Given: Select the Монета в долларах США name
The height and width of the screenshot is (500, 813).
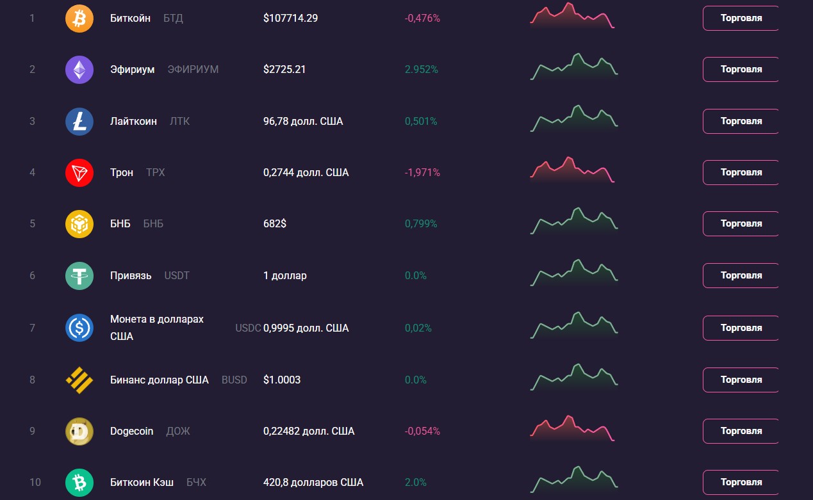Looking at the screenshot, I should coord(157,328).
